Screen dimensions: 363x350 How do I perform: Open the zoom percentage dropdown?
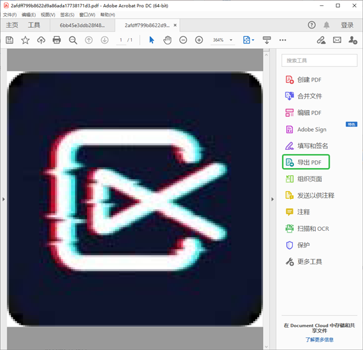pyautogui.click(x=231, y=40)
